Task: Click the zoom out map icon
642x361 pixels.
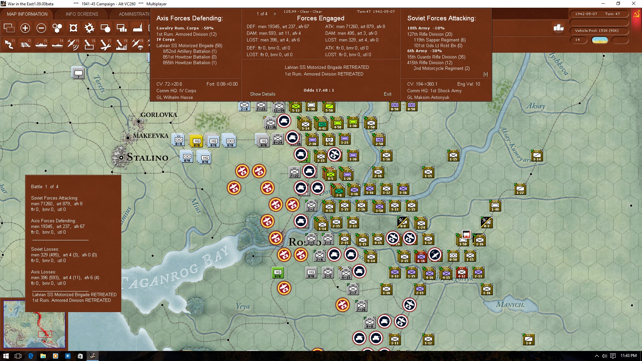Action: pyautogui.click(x=41, y=28)
